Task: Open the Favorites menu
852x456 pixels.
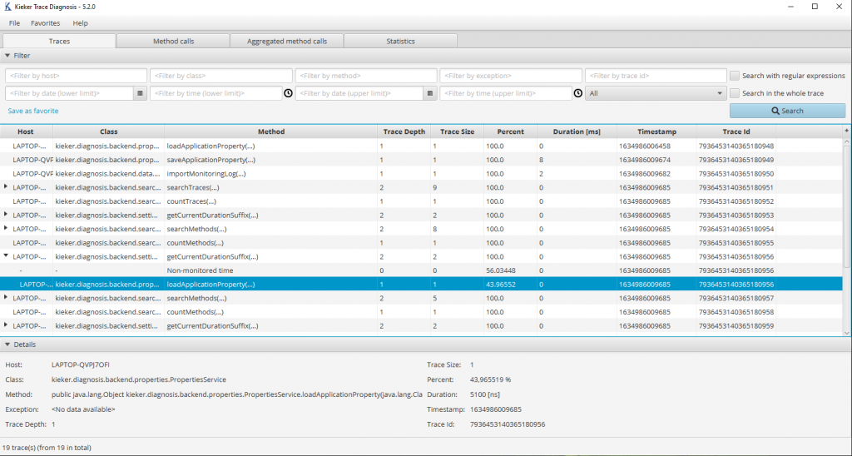Action: click(45, 23)
